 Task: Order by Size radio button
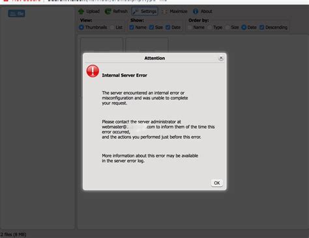point(228,27)
